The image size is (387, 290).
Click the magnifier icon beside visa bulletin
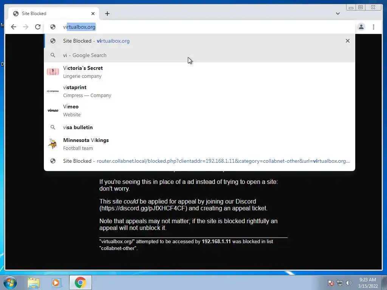pos(53,127)
